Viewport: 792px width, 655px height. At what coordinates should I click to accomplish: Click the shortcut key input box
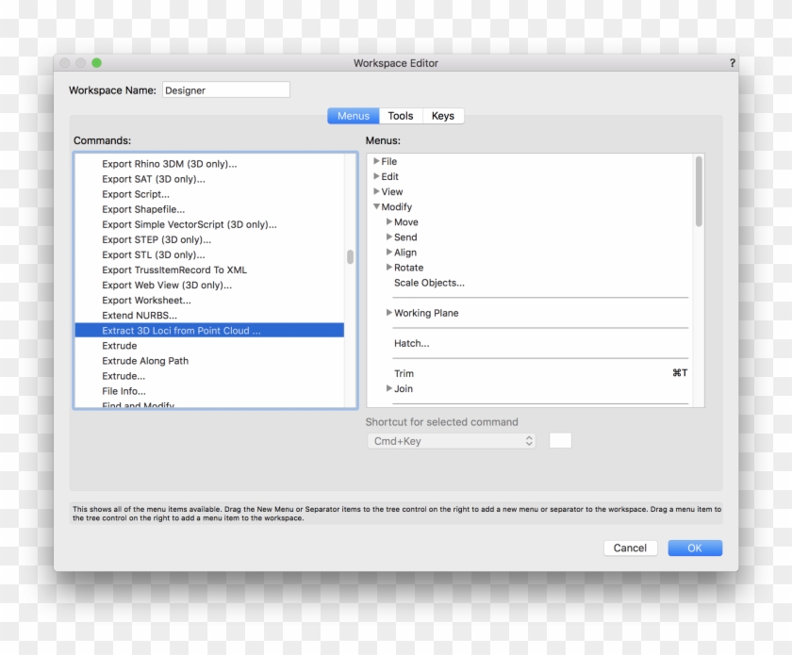point(560,441)
